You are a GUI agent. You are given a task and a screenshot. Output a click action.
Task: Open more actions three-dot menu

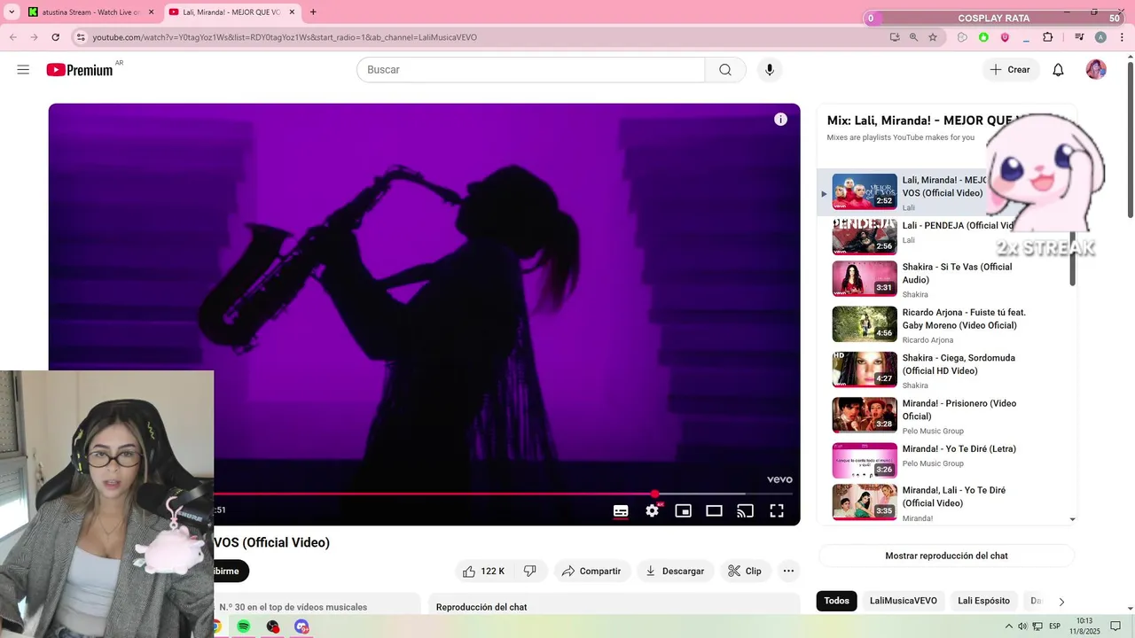pos(788,572)
